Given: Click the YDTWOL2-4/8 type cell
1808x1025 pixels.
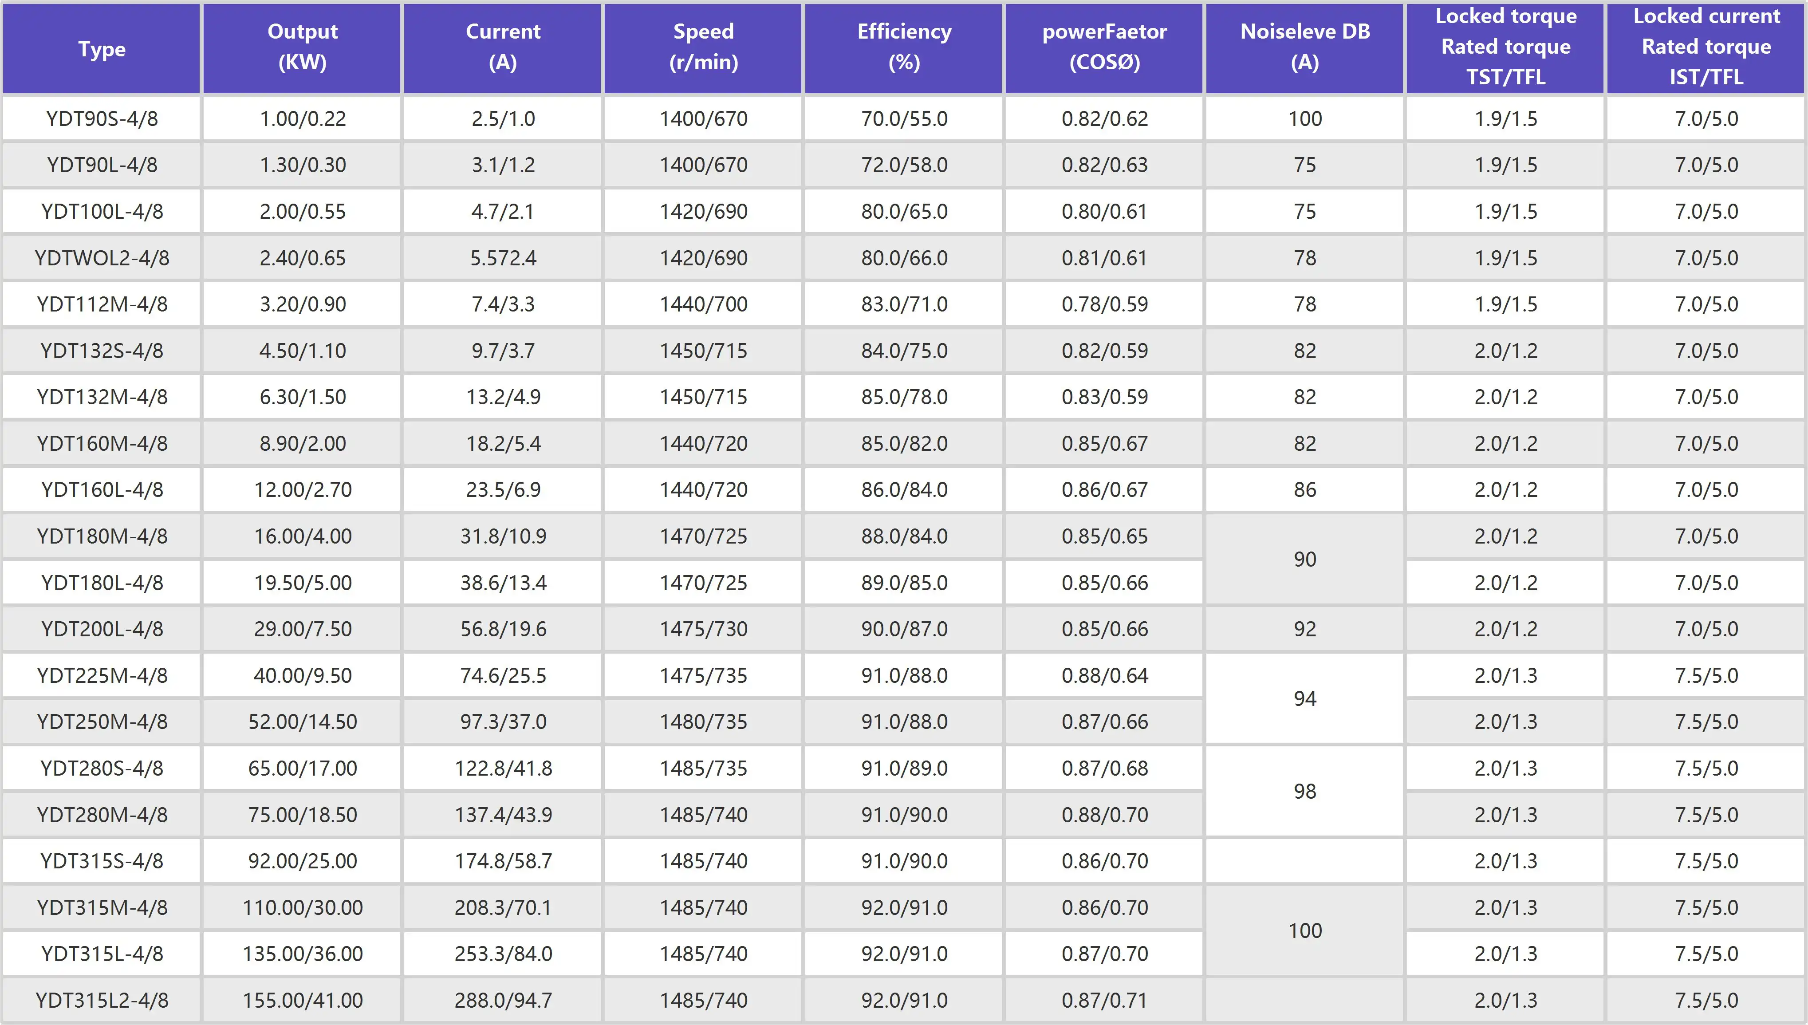Looking at the screenshot, I should coord(102,258).
